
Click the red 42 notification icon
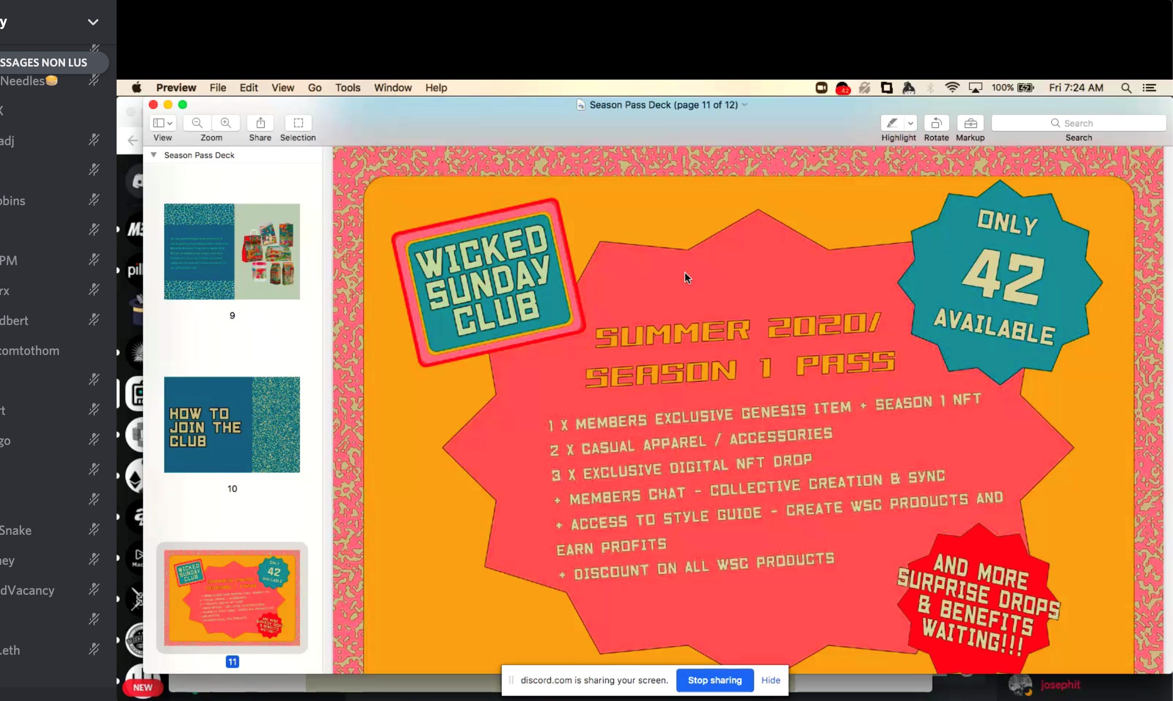(x=843, y=88)
